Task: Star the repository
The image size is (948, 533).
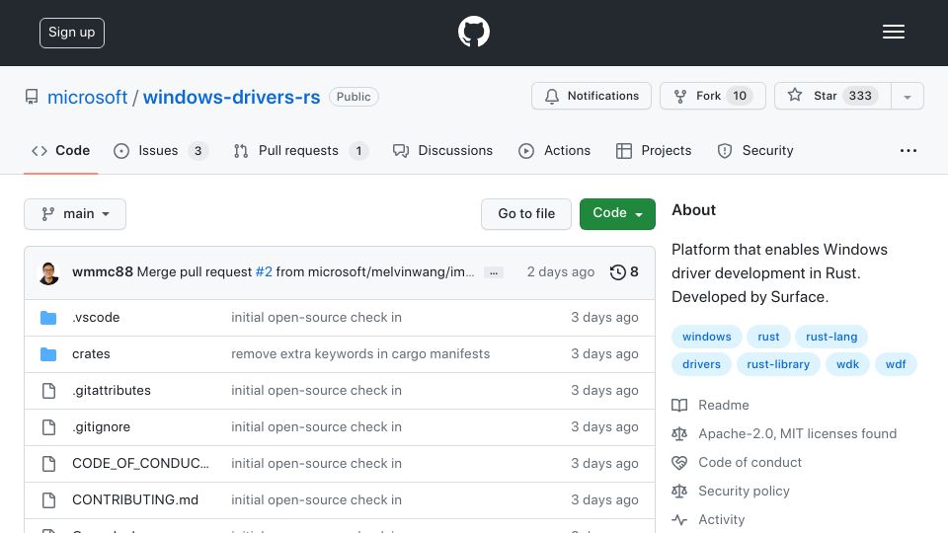Action: [x=832, y=96]
